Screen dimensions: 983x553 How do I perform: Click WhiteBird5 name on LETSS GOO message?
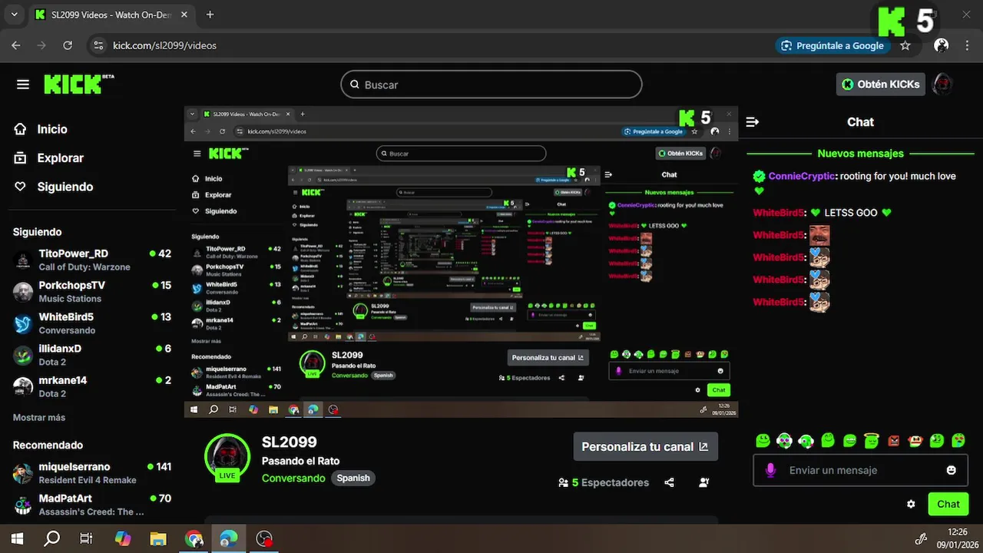pos(779,213)
